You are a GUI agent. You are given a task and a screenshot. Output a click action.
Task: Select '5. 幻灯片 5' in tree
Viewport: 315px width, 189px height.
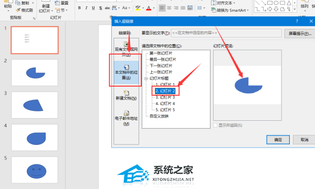point(165,110)
